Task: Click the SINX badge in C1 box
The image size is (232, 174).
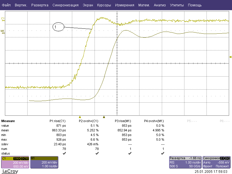Action: pos(17,159)
